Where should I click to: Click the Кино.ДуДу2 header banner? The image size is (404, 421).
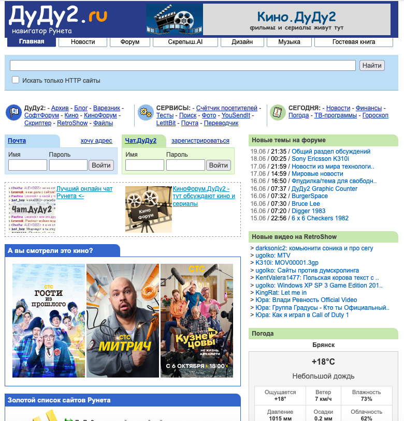296,19
